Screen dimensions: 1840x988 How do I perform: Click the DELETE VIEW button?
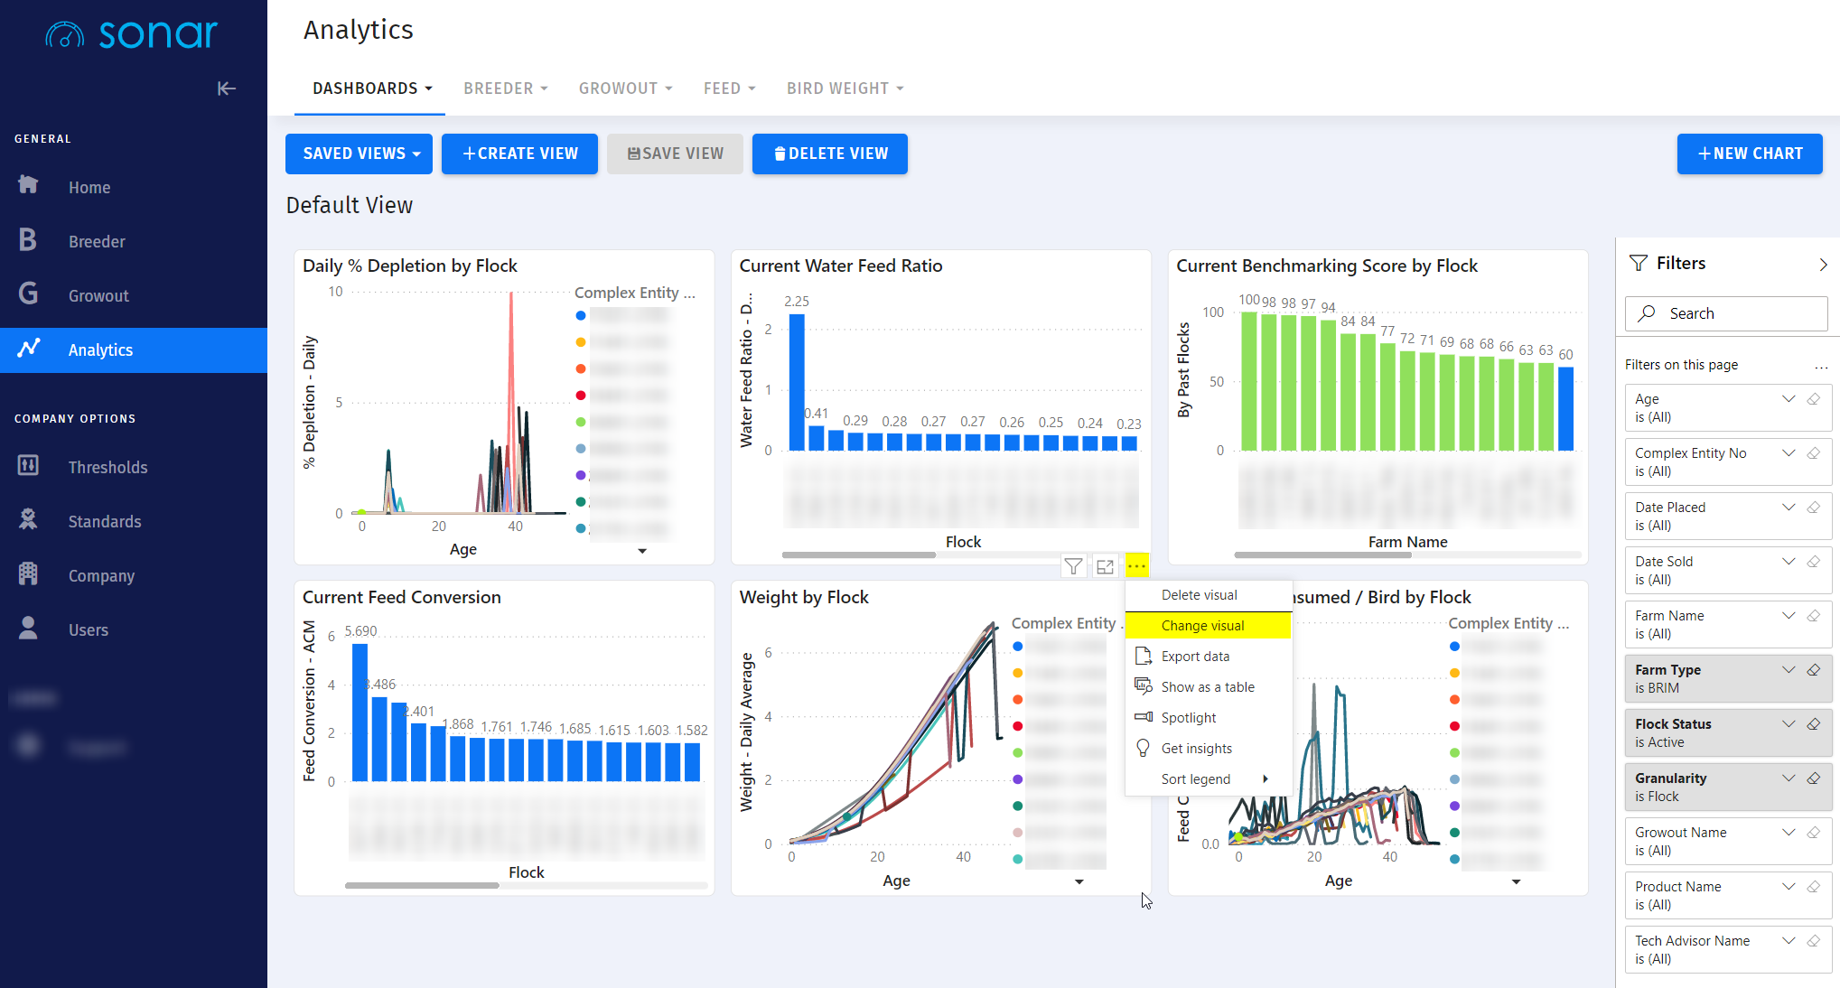(x=830, y=154)
